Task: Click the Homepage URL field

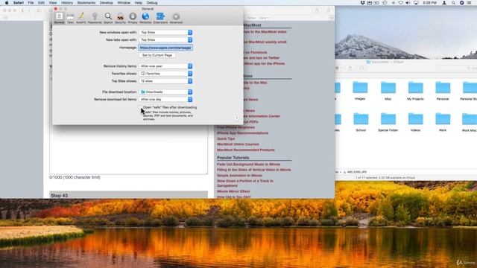Action: click(x=165, y=48)
